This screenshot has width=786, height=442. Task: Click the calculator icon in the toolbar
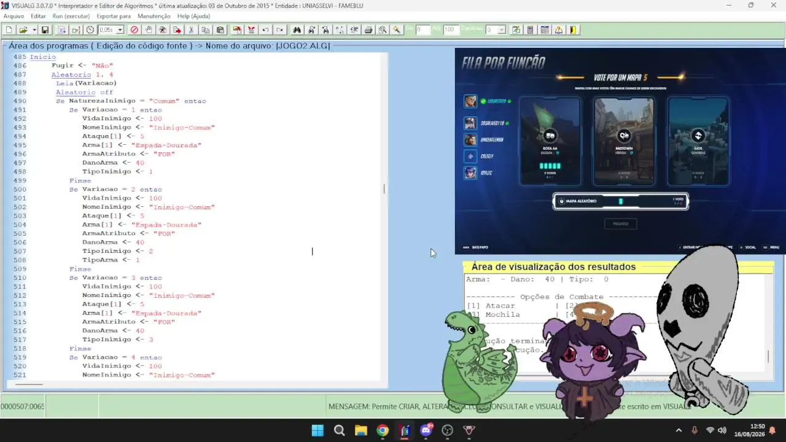pos(530,29)
